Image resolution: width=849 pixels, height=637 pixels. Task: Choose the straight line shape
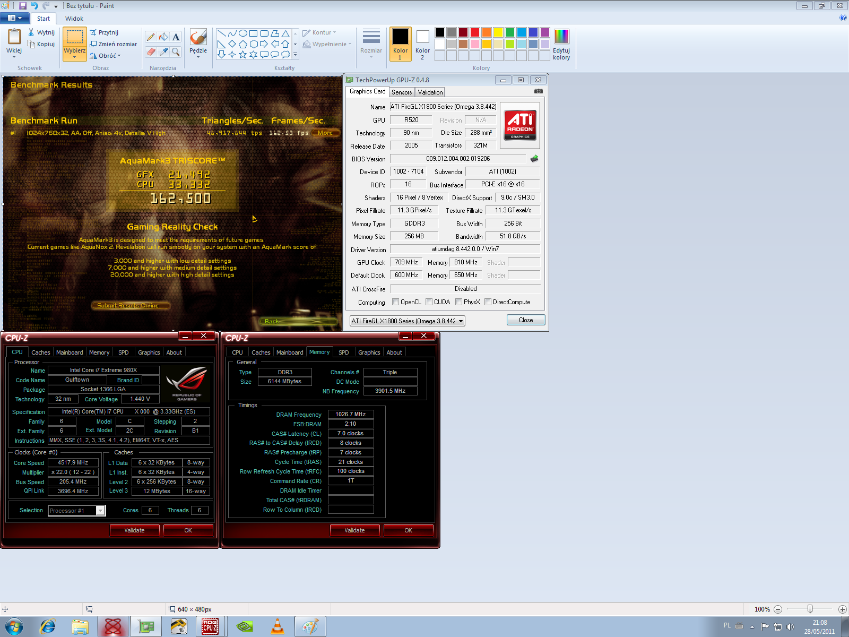(221, 33)
